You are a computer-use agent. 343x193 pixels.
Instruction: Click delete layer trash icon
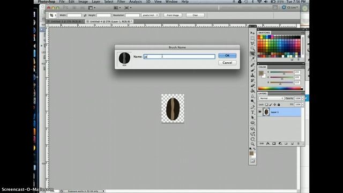tap(298, 144)
